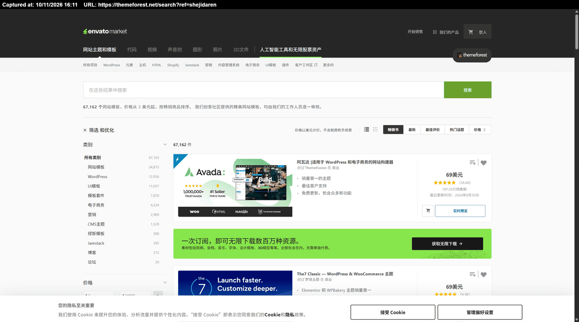Open 照片 navigation tab
Screen dimensions: 579x322
click(x=217, y=50)
